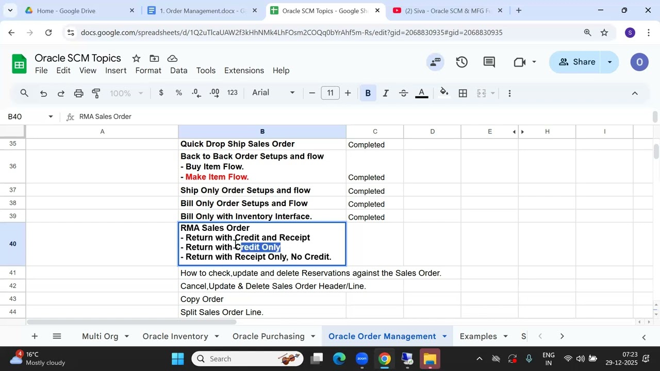
Task: Move the document to a folder
Action: pos(154,58)
